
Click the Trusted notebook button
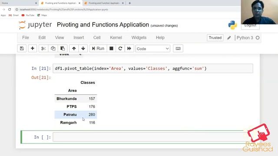click(x=215, y=38)
